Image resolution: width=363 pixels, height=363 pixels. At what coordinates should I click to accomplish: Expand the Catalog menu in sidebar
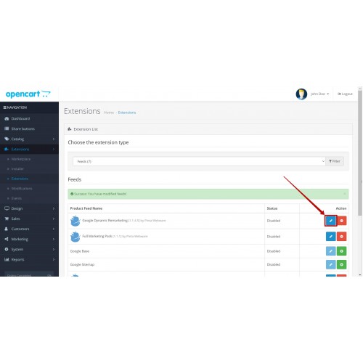click(x=29, y=139)
